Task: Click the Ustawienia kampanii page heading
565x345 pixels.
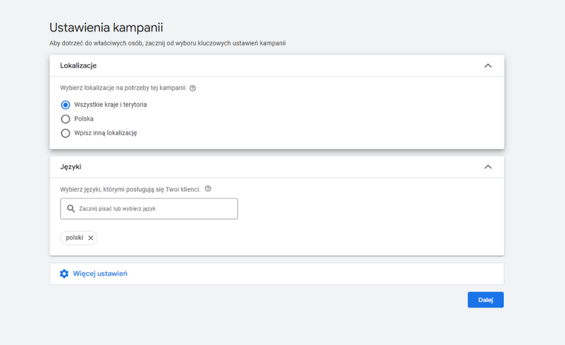Action: pyautogui.click(x=106, y=27)
